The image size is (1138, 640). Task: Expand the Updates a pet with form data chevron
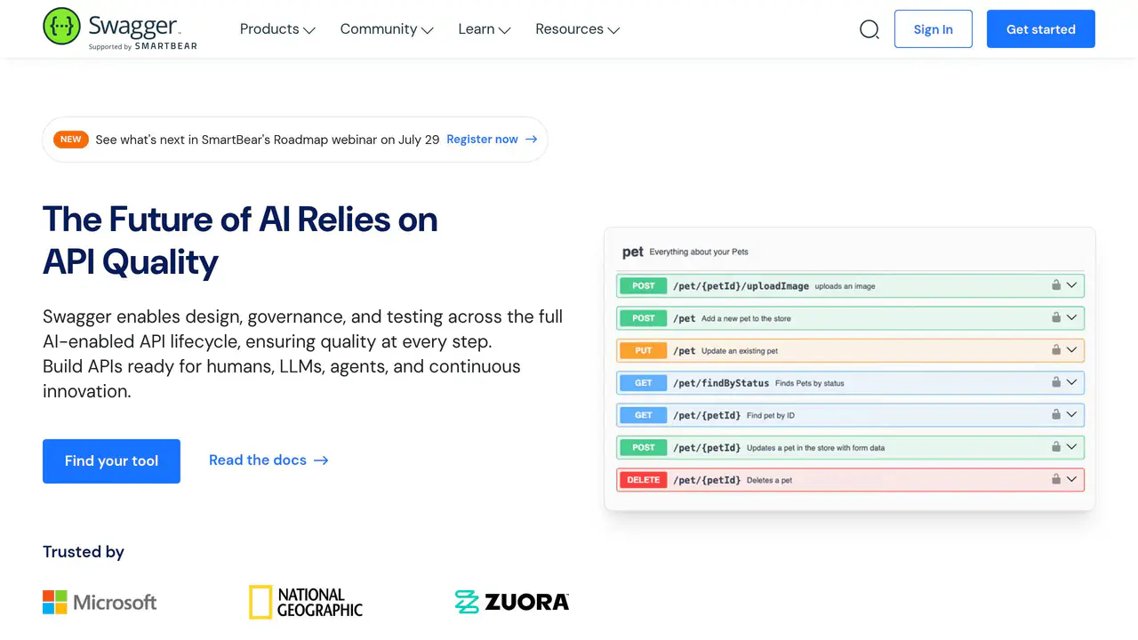(x=1072, y=447)
